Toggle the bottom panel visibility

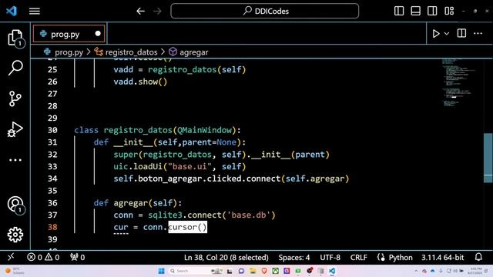(416, 11)
